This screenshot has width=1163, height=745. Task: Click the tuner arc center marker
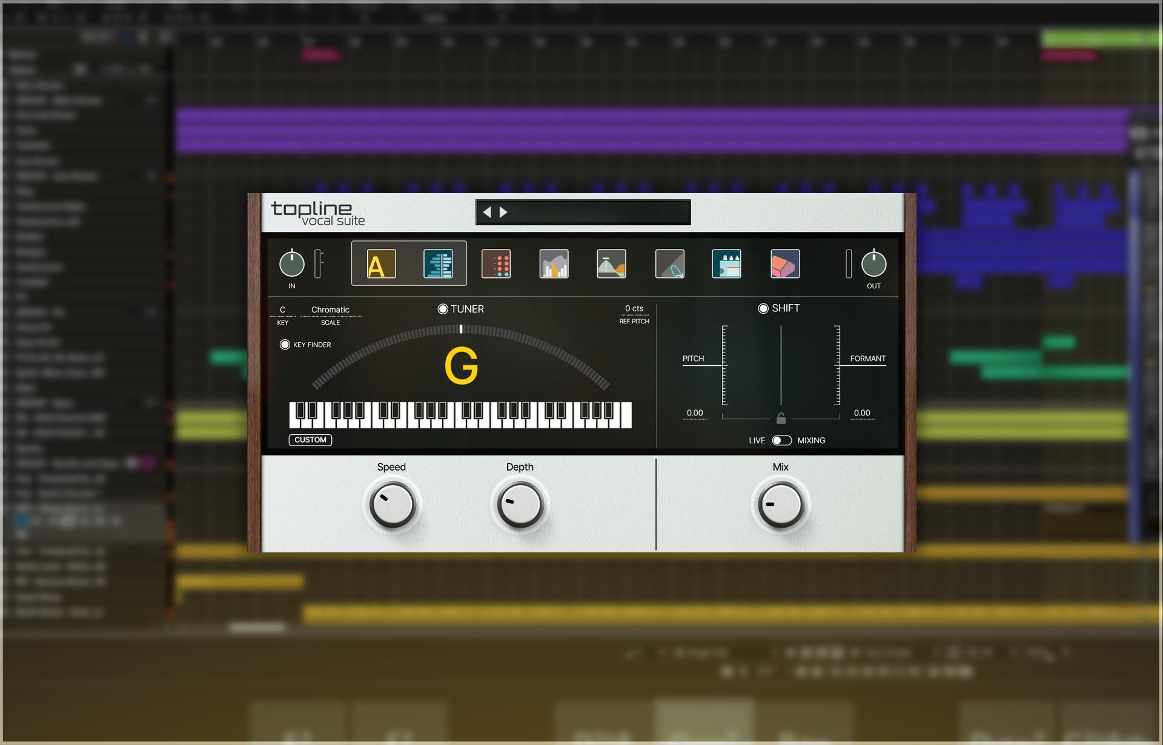[461, 329]
